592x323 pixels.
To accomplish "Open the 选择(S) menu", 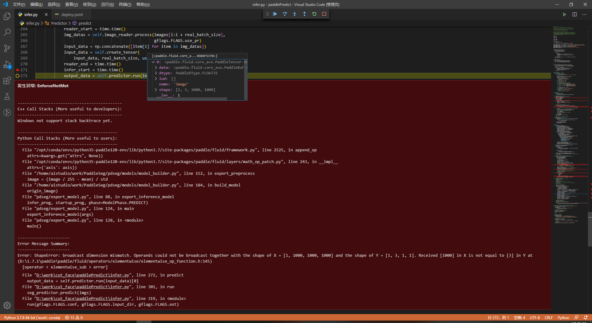I will tap(54, 4).
